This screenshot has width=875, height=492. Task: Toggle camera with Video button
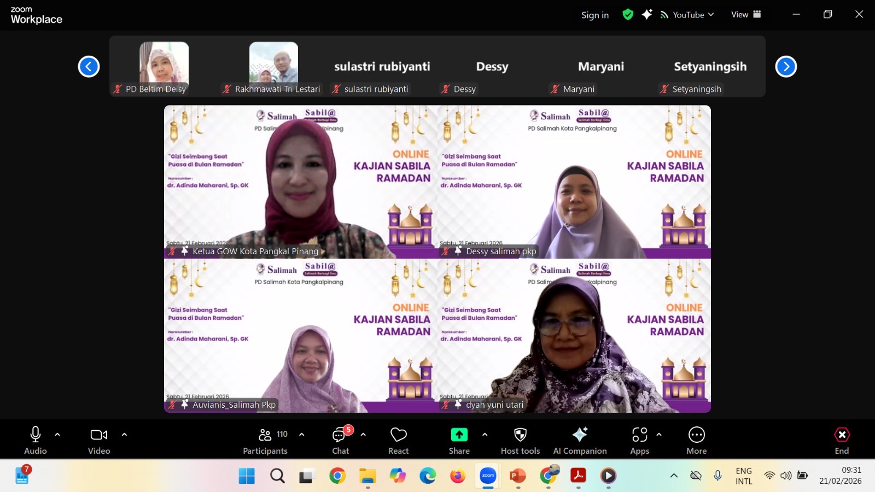(99, 441)
